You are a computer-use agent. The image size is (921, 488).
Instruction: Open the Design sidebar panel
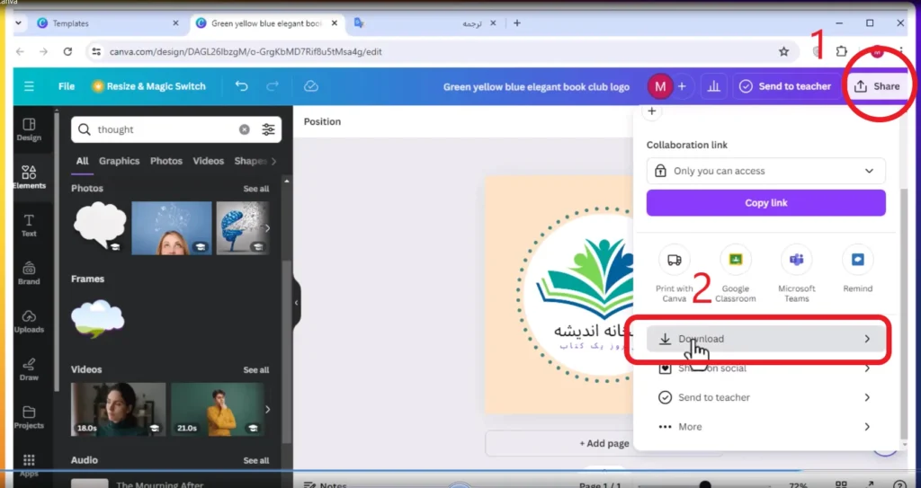29,129
